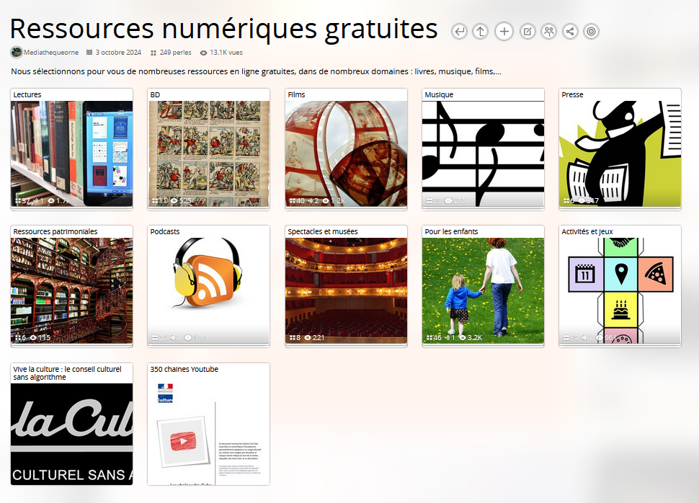The width and height of the screenshot is (699, 503).
Task: Click the team members icon
Action: [548, 32]
